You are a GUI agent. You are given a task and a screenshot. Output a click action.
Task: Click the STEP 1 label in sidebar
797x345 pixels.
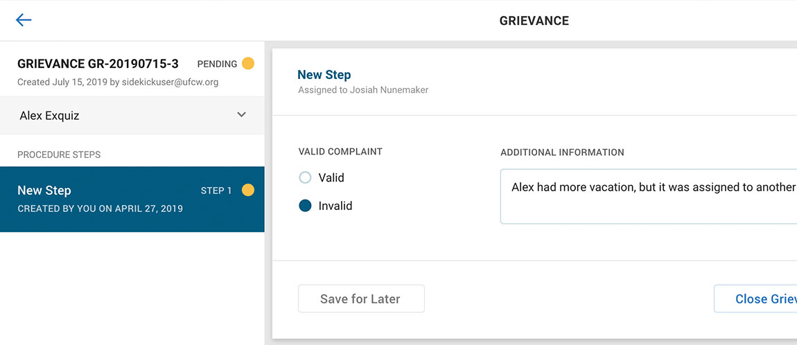216,191
